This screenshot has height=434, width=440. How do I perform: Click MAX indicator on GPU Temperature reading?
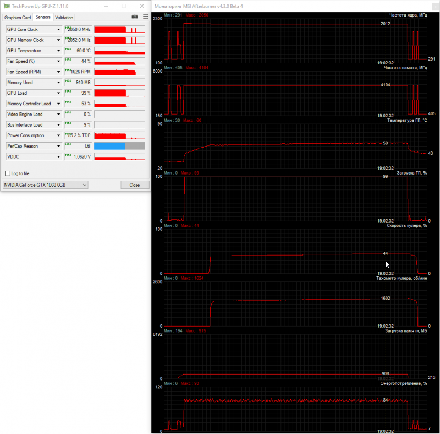click(x=68, y=49)
